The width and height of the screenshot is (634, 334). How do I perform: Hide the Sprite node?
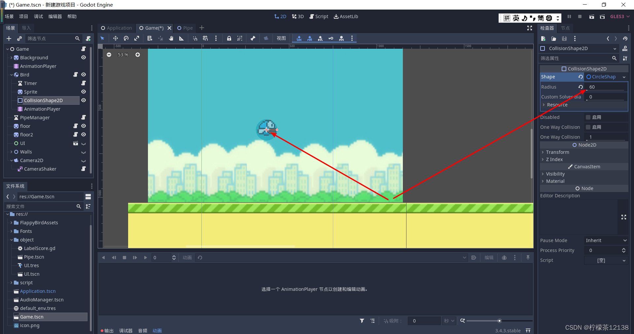click(x=84, y=92)
